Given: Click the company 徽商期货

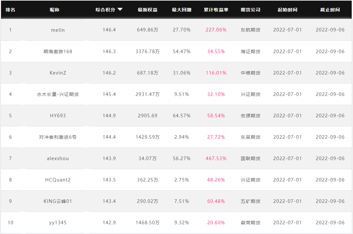Looking at the screenshot, I should point(250,222).
